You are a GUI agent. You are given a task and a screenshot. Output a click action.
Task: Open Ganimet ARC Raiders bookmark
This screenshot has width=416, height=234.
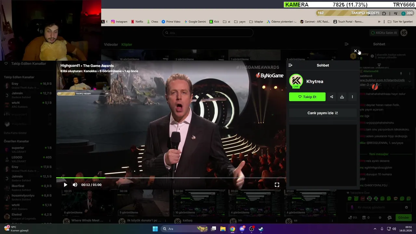(x=315, y=22)
